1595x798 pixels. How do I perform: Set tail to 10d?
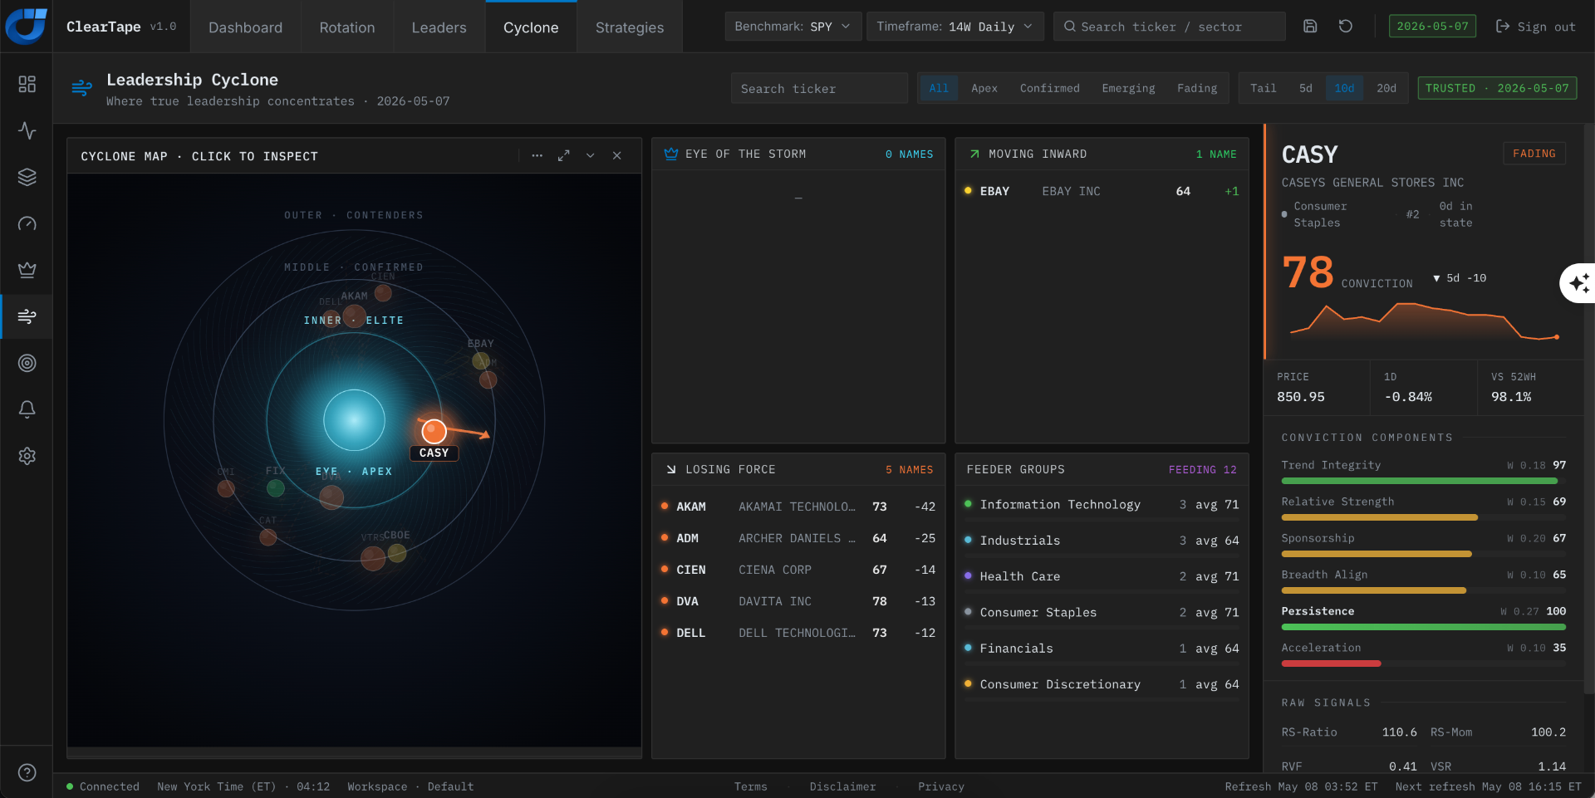point(1344,88)
